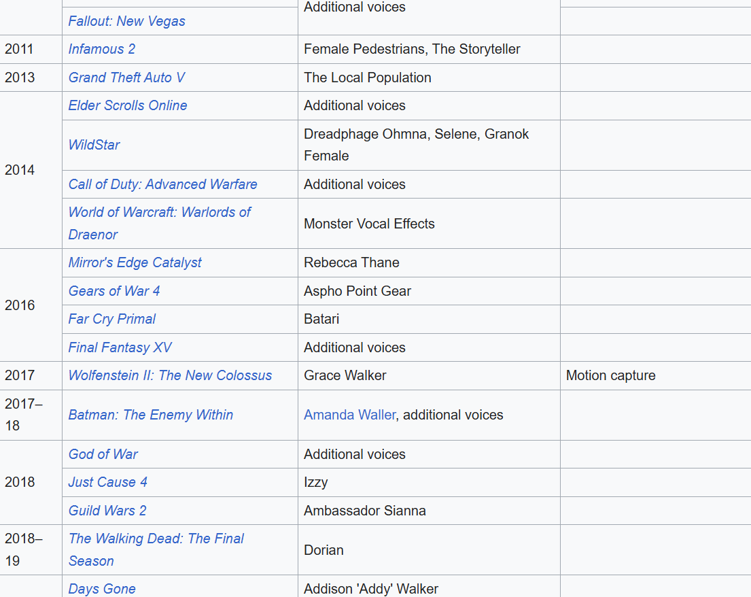Image resolution: width=751 pixels, height=597 pixels.
Task: Open the Final Fantasy XV link
Action: [x=120, y=347]
